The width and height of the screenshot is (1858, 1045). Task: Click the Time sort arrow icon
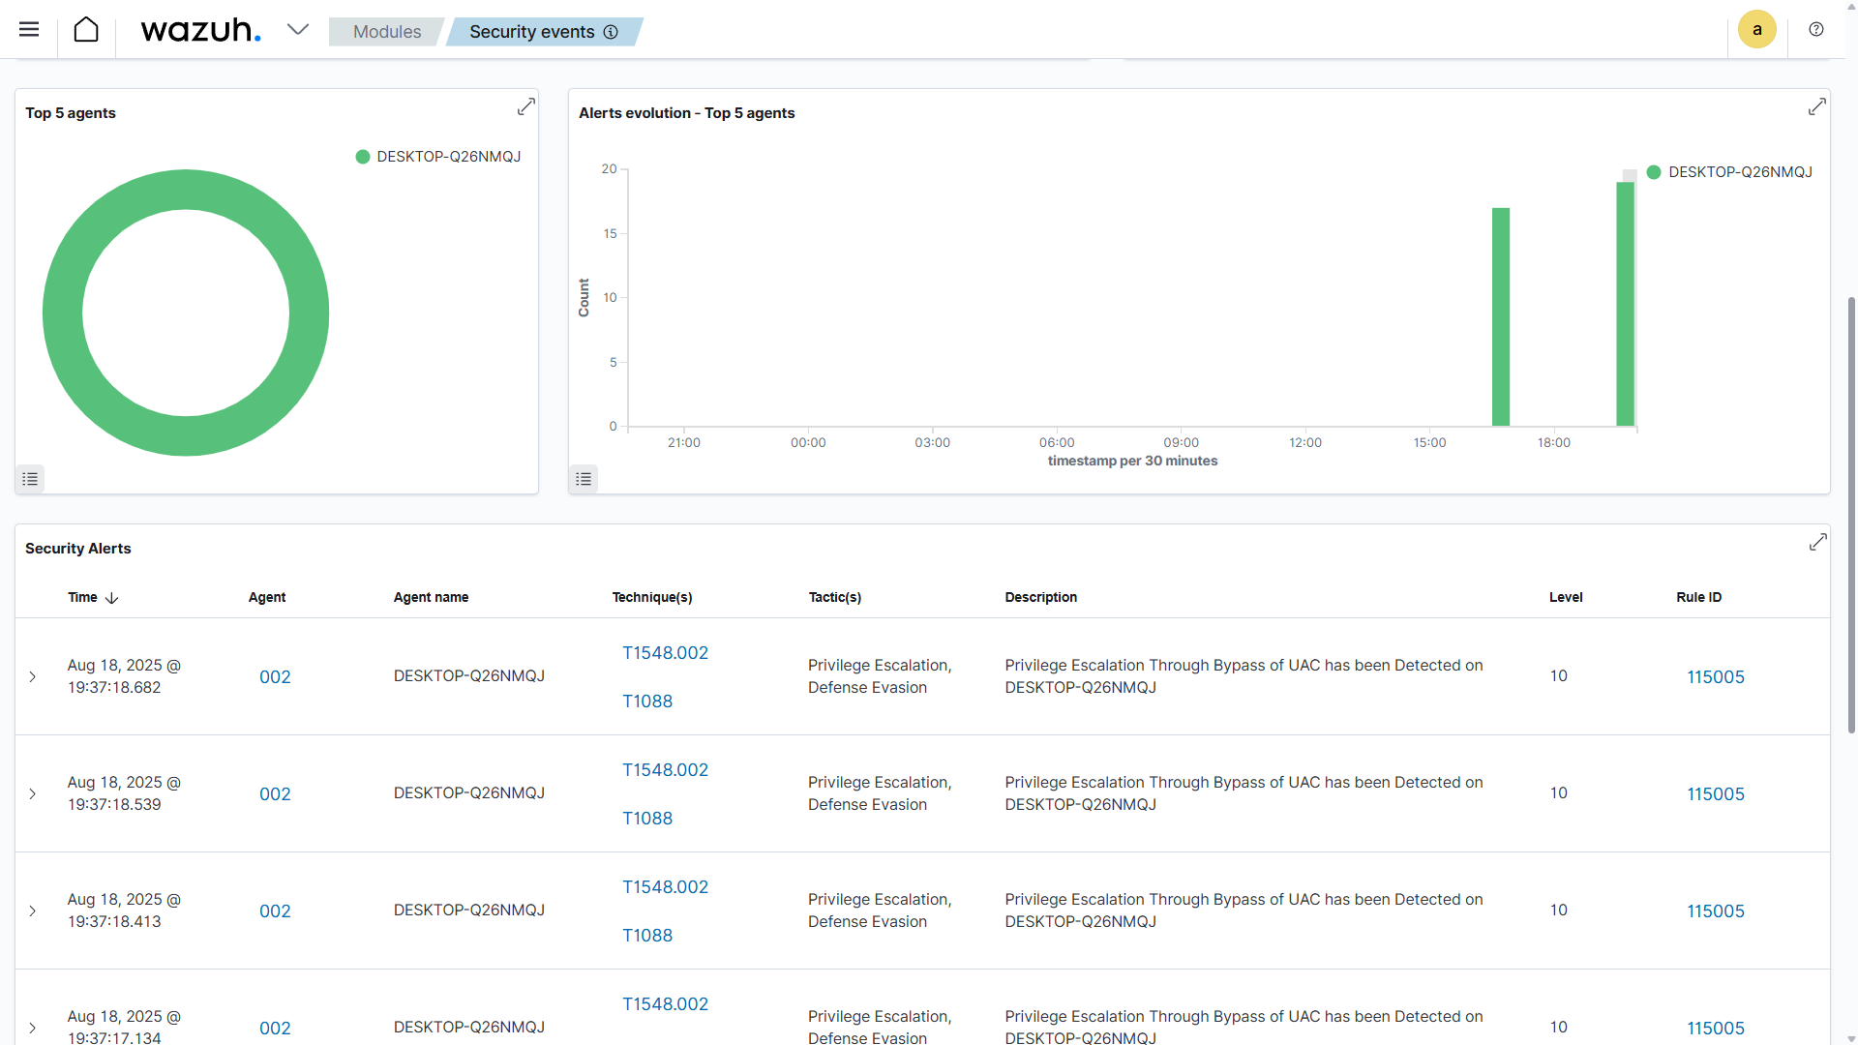point(112,598)
